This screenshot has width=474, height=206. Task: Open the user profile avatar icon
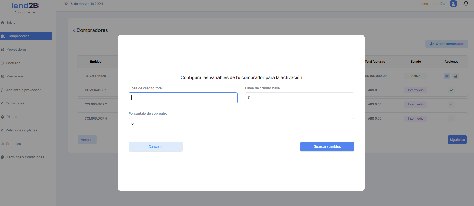pyautogui.click(x=453, y=4)
